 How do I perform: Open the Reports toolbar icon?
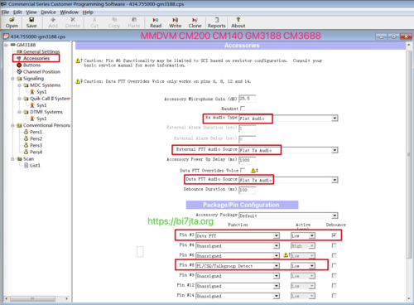216,22
